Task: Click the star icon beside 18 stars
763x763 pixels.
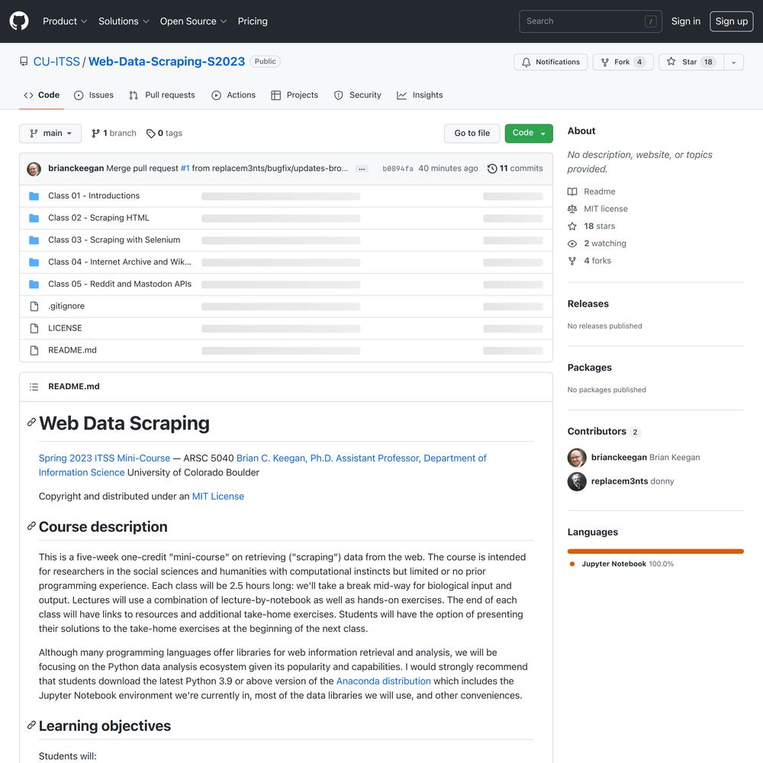Action: 572,227
